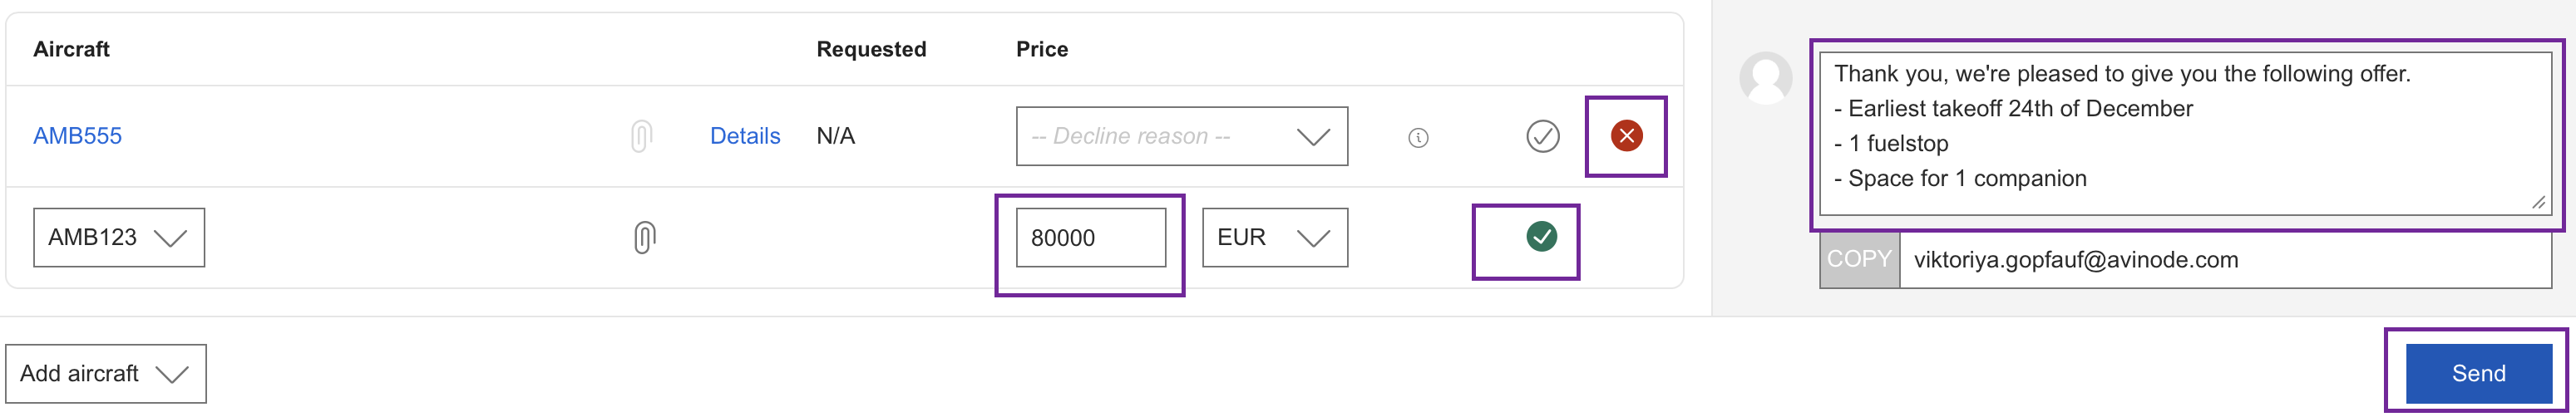Open the AMB123 aircraft selector dropdown
The width and height of the screenshot is (2576, 417).
click(119, 238)
